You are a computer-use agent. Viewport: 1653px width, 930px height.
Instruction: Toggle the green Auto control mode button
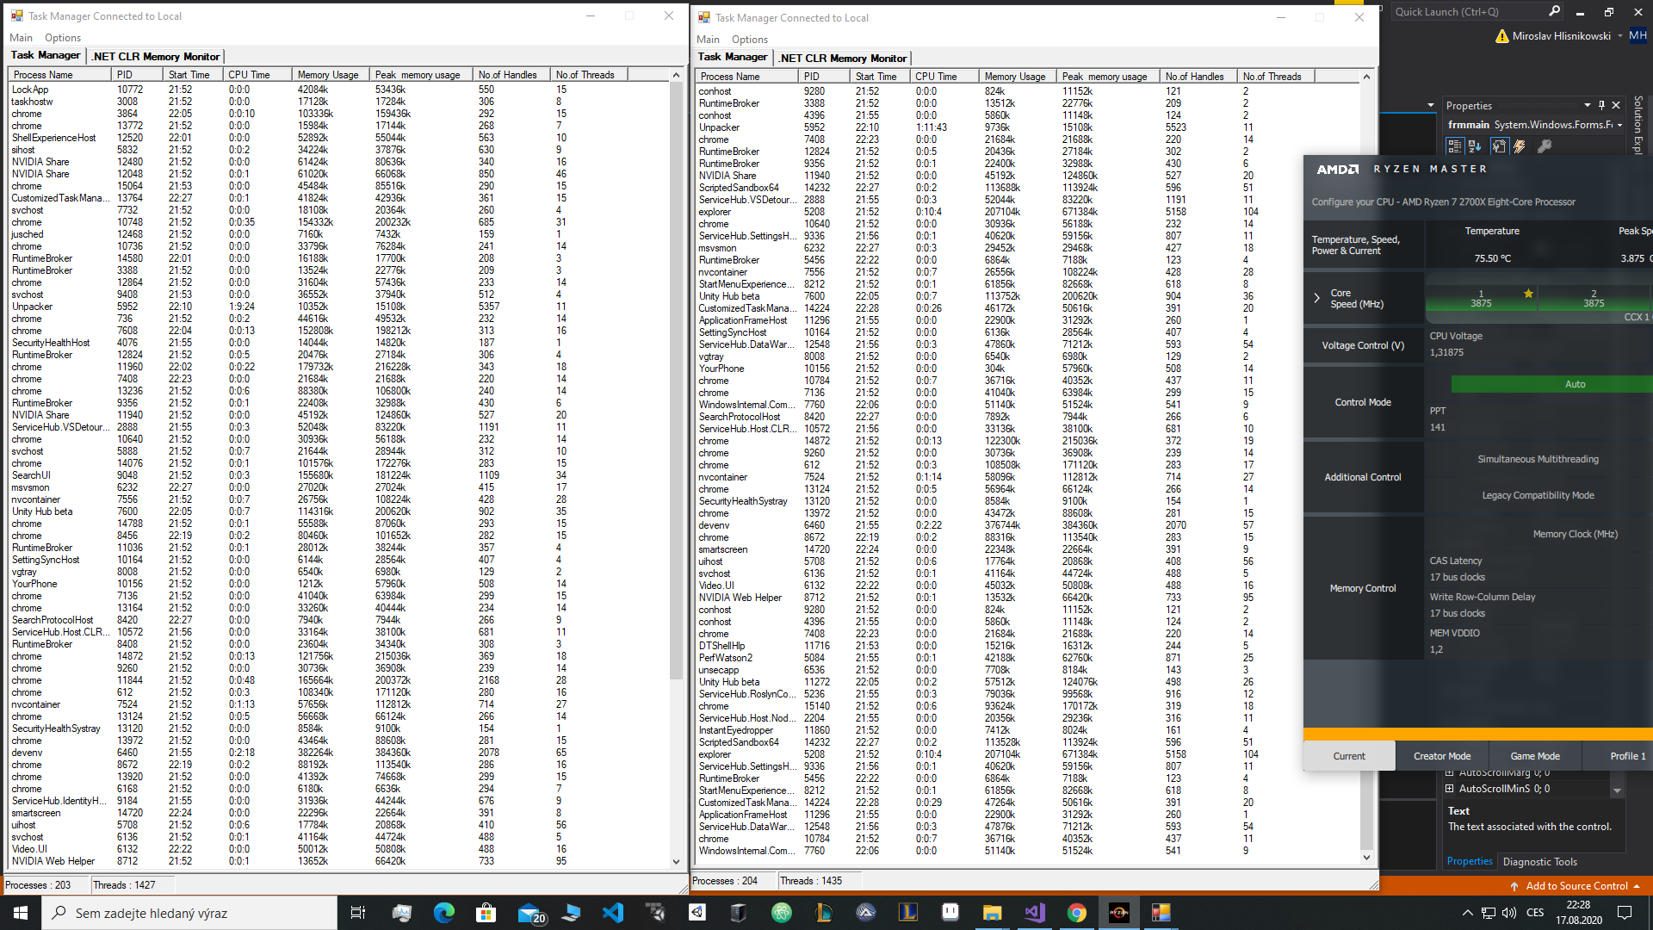pos(1575,384)
